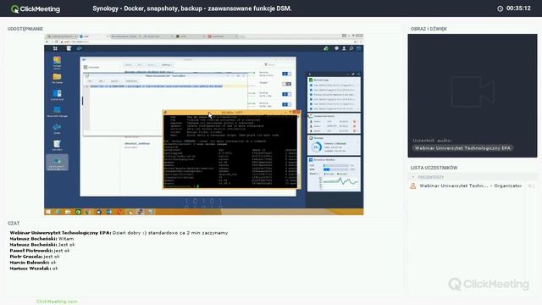Toggle the third container switch
Image resolution: width=542 pixels, height=305 pixels.
tap(286, 94)
